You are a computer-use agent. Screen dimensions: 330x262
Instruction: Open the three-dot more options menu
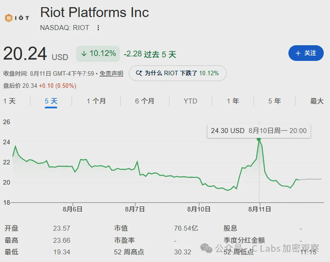(98, 28)
